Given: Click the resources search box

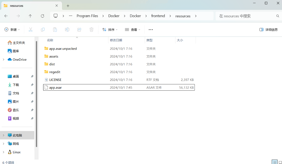Looking at the screenshot, I should pyautogui.click(x=246, y=16).
